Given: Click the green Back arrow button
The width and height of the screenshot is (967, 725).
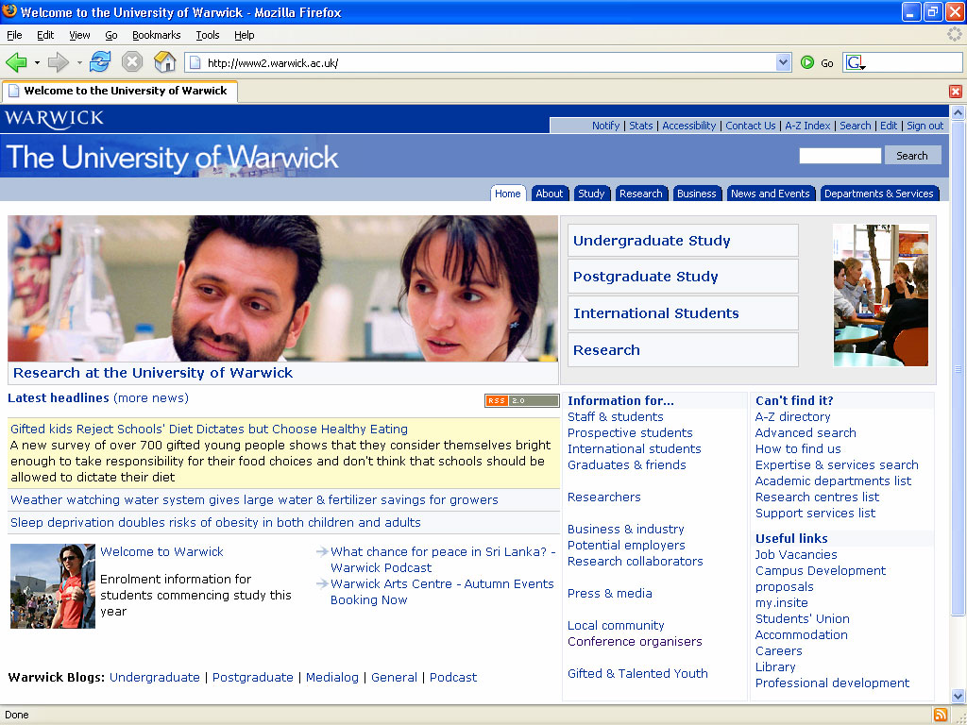Looking at the screenshot, I should pos(16,62).
